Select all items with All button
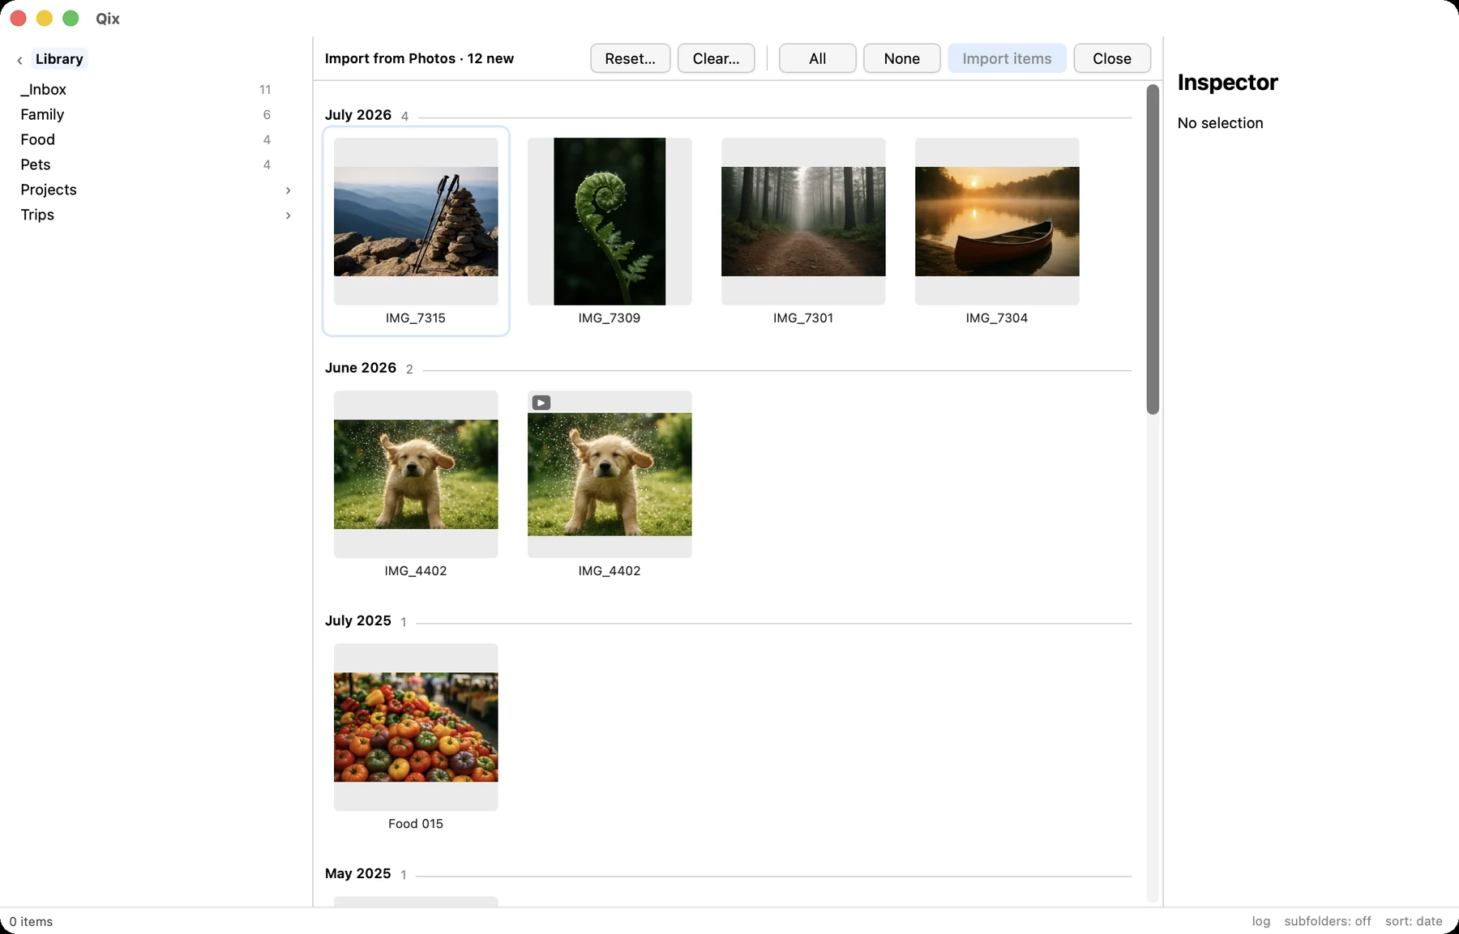1459x934 pixels. [817, 58]
